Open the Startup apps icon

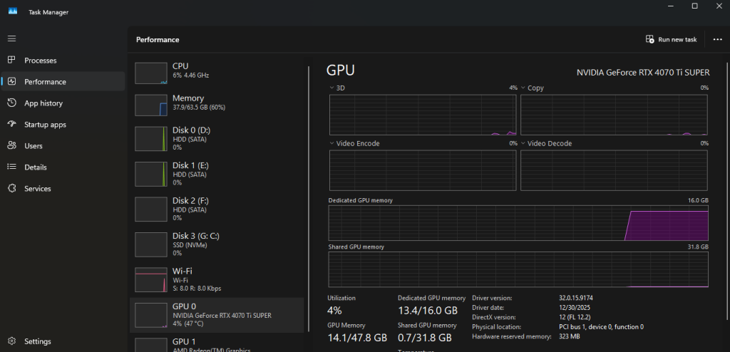click(x=11, y=125)
